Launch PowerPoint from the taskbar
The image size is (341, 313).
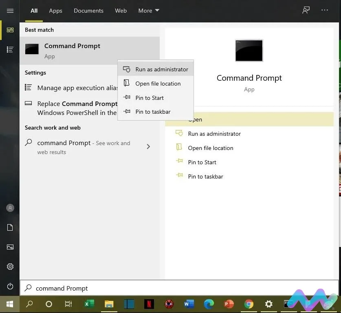click(x=228, y=304)
